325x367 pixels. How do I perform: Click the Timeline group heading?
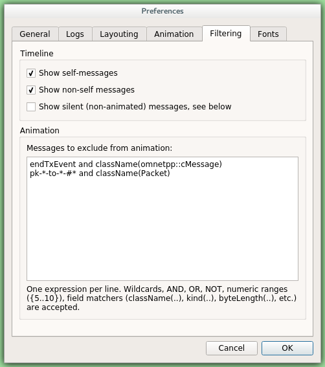pyautogui.click(x=37, y=53)
